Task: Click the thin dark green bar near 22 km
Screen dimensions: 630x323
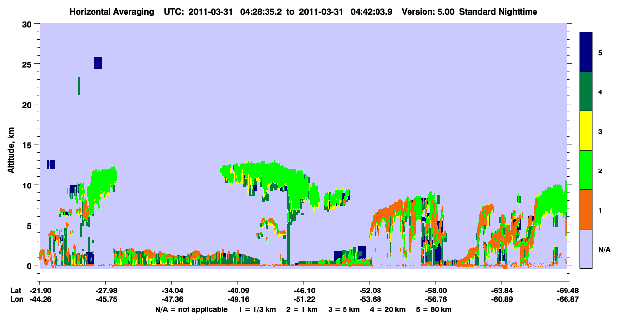Action: click(79, 86)
